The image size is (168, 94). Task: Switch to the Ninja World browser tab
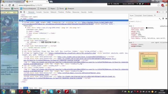(x=13, y=2)
